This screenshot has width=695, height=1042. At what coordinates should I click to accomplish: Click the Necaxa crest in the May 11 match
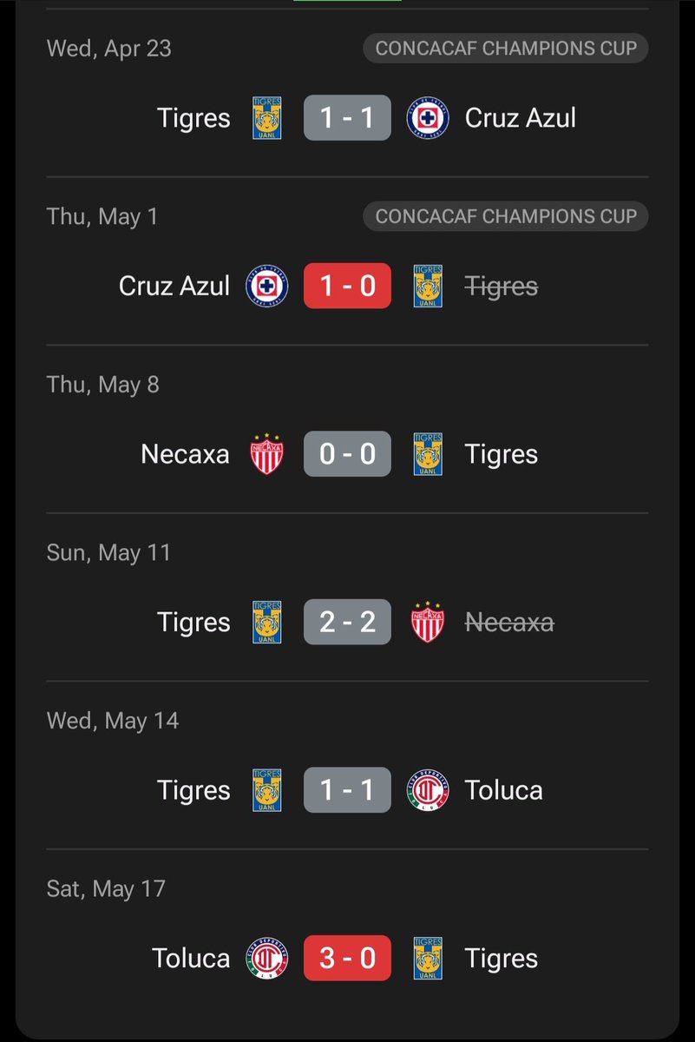click(x=428, y=623)
